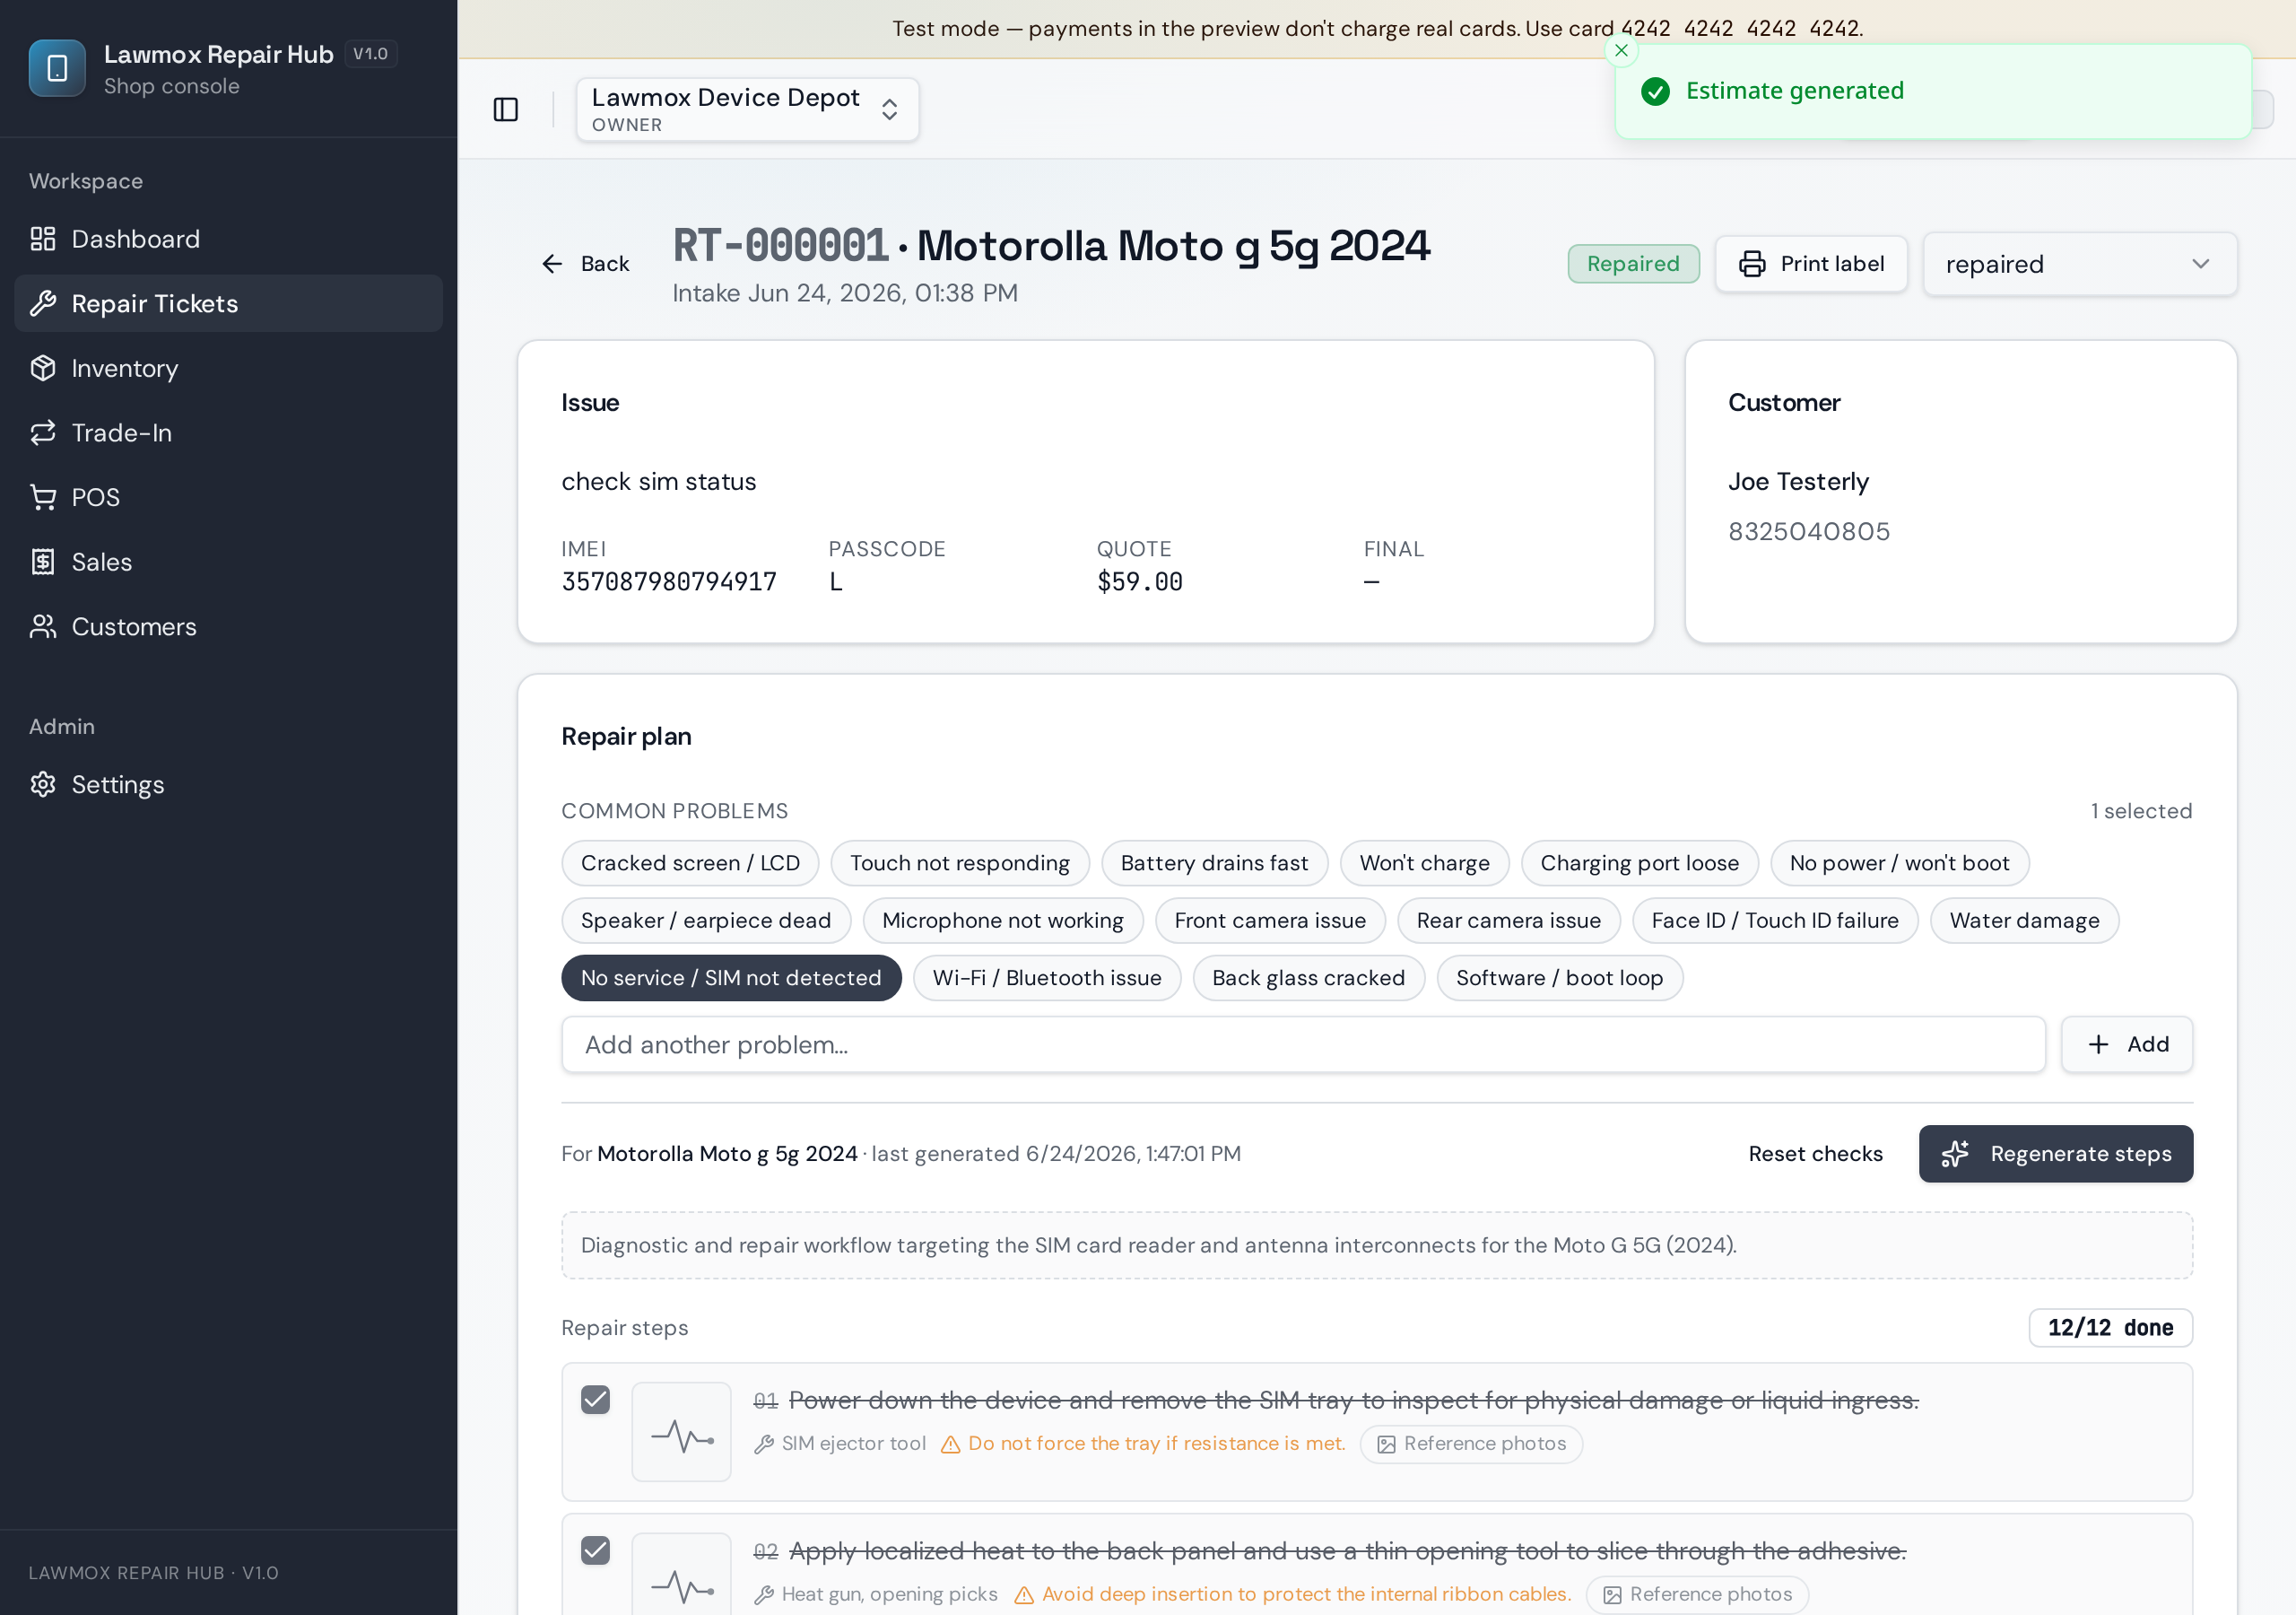Click the Inventory box icon
Viewport: 2296px width, 1615px height.
pos(43,368)
